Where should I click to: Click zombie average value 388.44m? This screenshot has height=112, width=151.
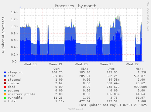pyautogui.click(x=113, y=83)
